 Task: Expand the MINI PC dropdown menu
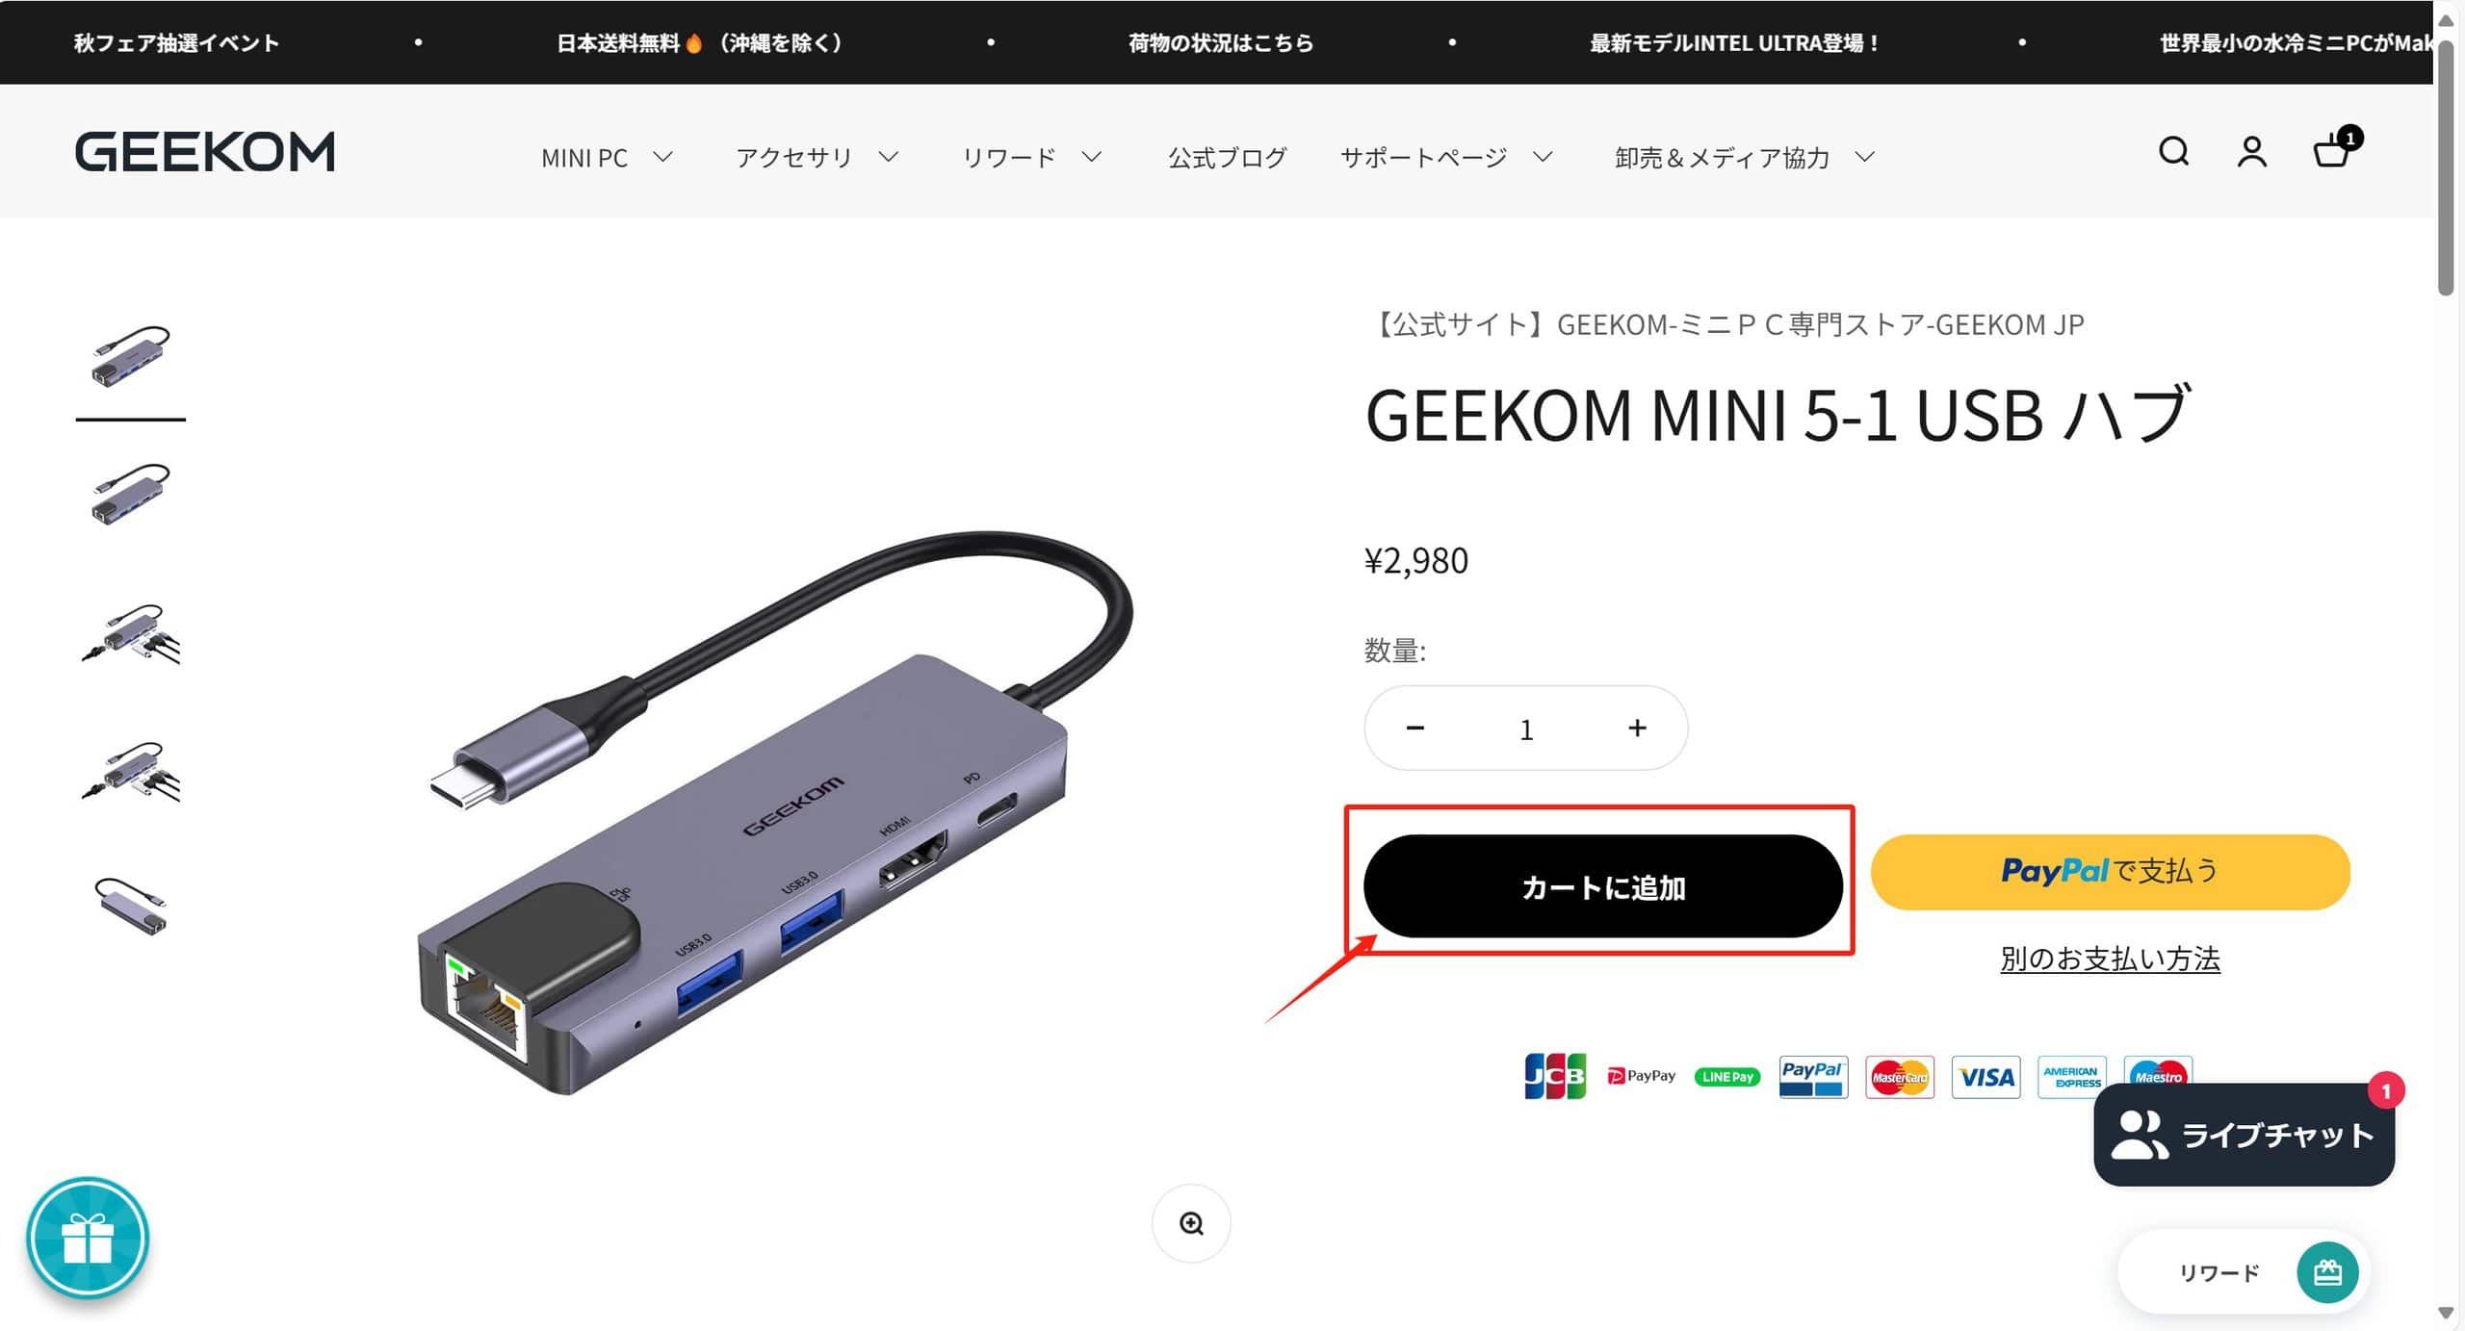tap(607, 157)
